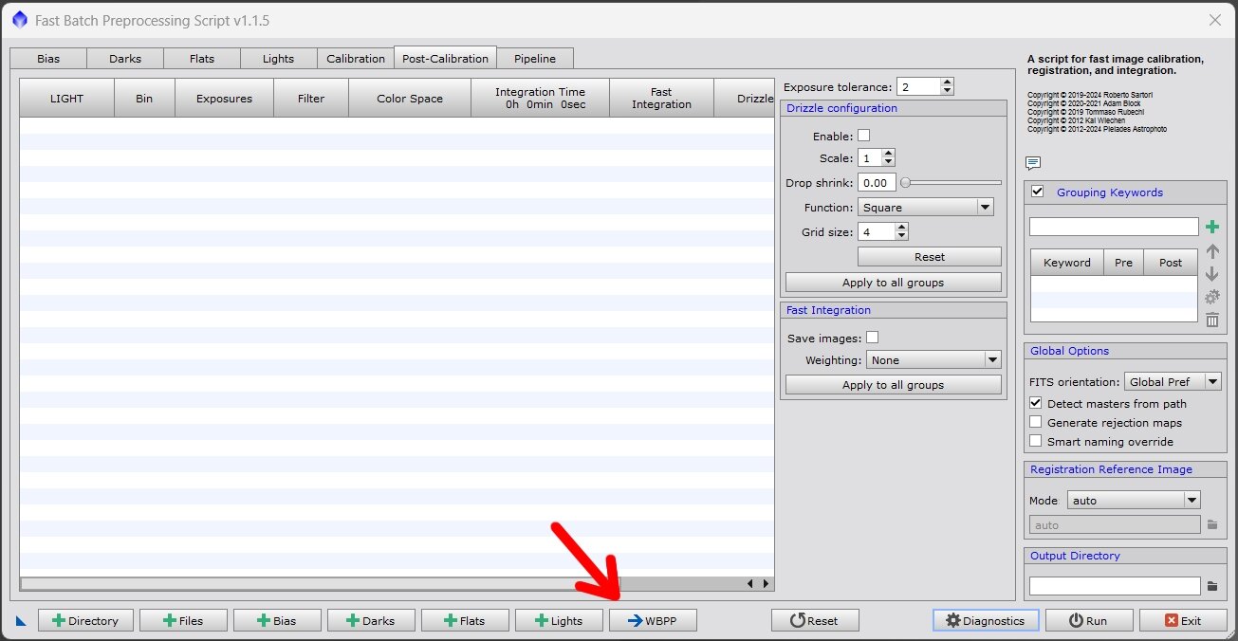Click the Exposure tolerance spinner
The width and height of the screenshot is (1238, 641).
pos(925,86)
